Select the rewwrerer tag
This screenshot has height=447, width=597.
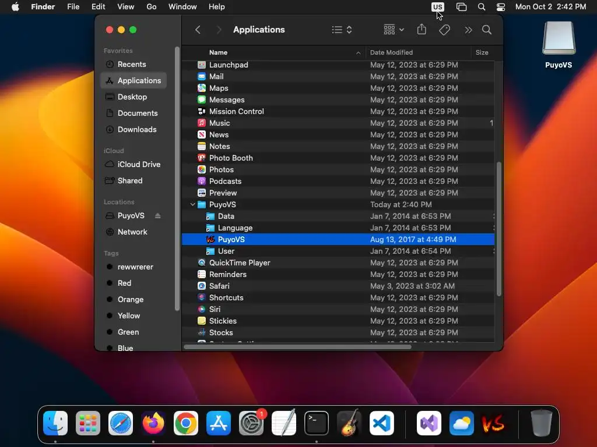point(134,267)
